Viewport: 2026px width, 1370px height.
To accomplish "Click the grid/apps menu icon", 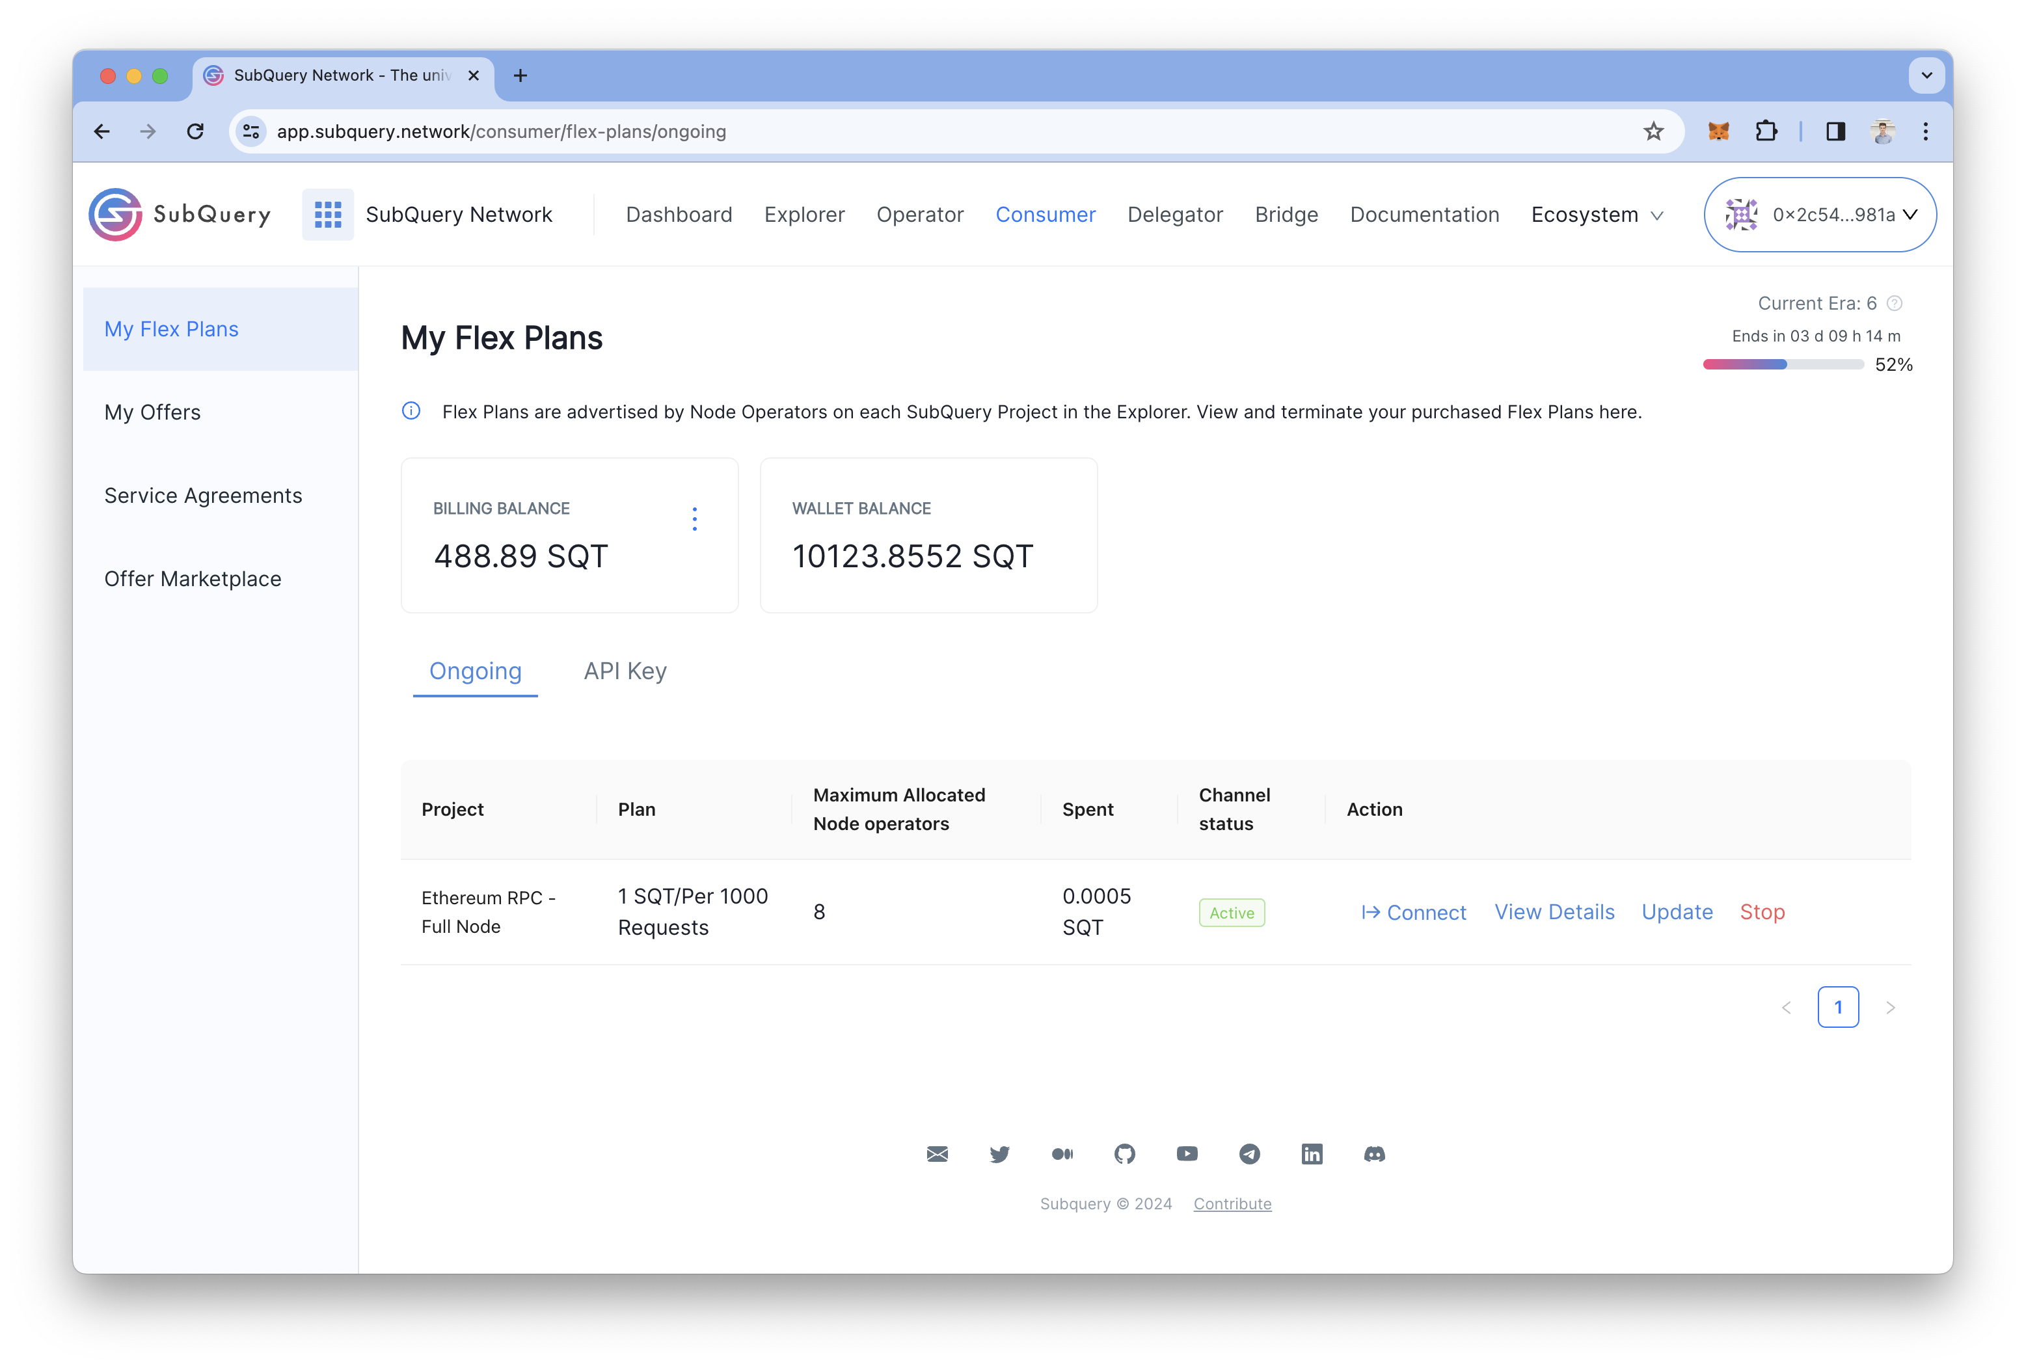I will click(326, 214).
